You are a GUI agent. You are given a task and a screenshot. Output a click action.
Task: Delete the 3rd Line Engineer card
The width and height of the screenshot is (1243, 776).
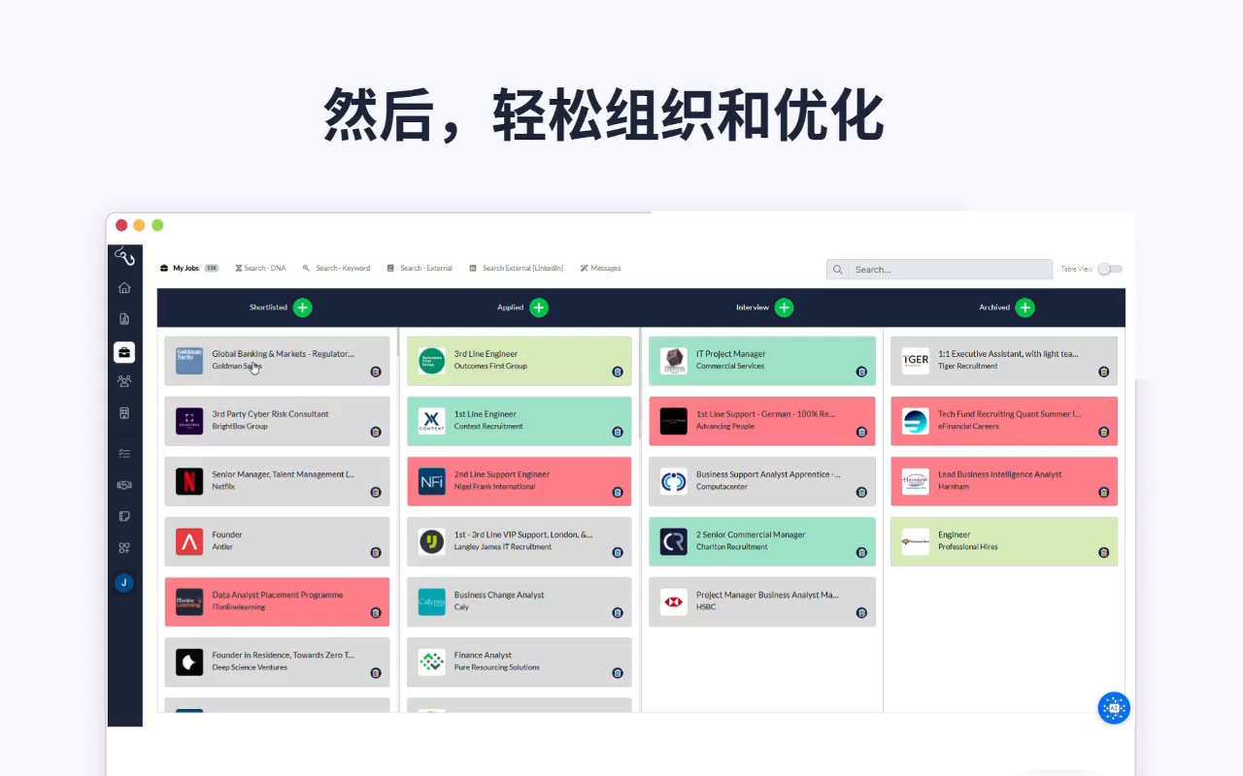tap(618, 372)
